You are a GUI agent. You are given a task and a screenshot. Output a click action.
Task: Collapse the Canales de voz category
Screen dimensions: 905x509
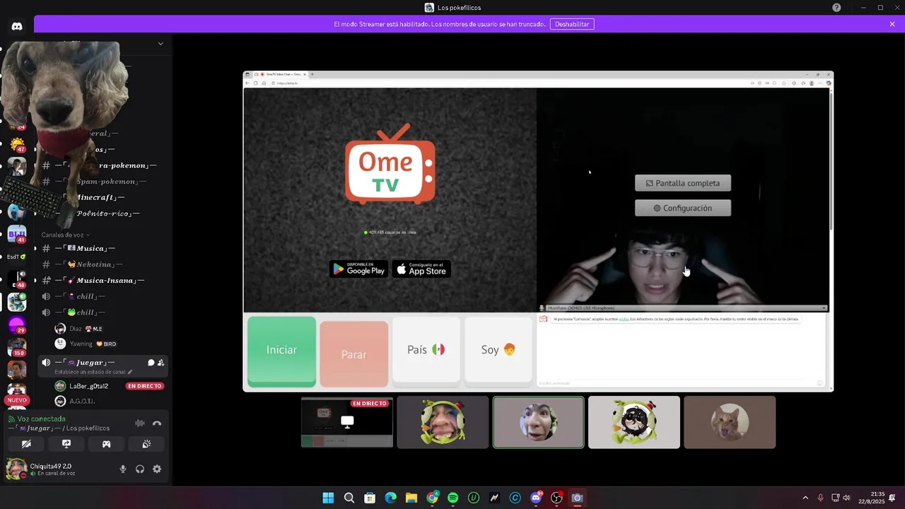(x=66, y=235)
